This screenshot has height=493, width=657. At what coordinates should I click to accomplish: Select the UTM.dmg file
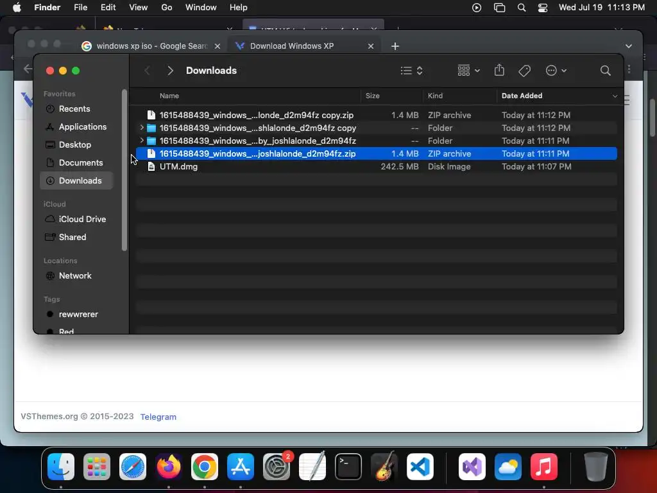376,166
